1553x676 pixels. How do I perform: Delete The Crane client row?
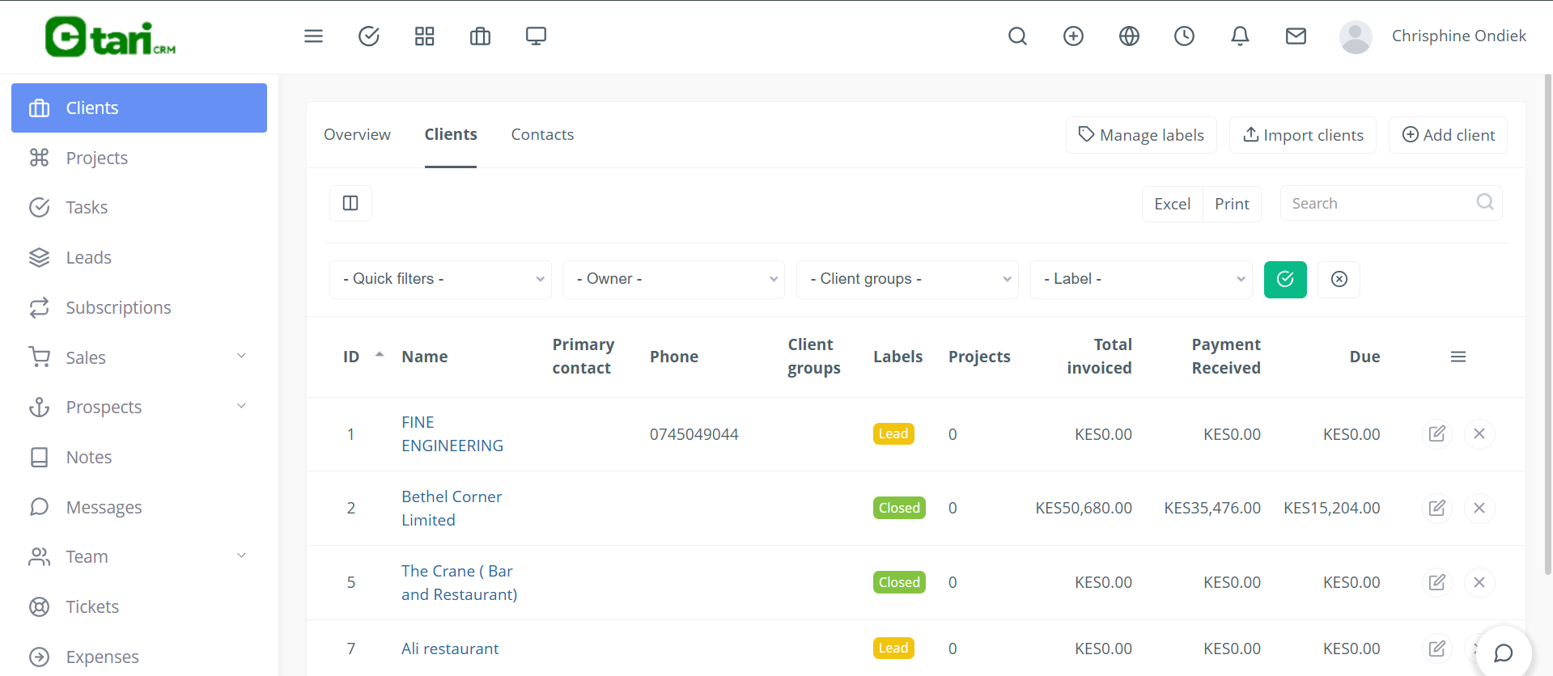point(1479,582)
